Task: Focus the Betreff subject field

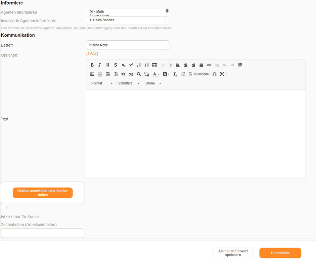Action: (127, 45)
